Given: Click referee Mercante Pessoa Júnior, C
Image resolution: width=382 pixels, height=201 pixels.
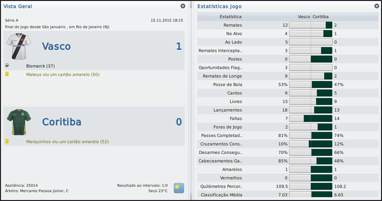Looking at the screenshot, I should coord(44,191).
